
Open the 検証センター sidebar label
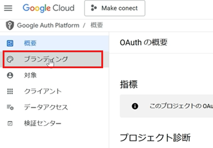(43, 124)
